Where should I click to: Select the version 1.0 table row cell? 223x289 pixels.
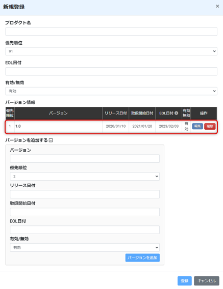(59, 126)
